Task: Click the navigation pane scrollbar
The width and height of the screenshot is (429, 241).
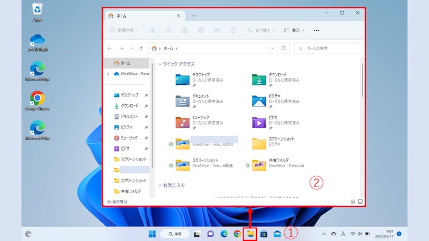Action: (x=152, y=115)
